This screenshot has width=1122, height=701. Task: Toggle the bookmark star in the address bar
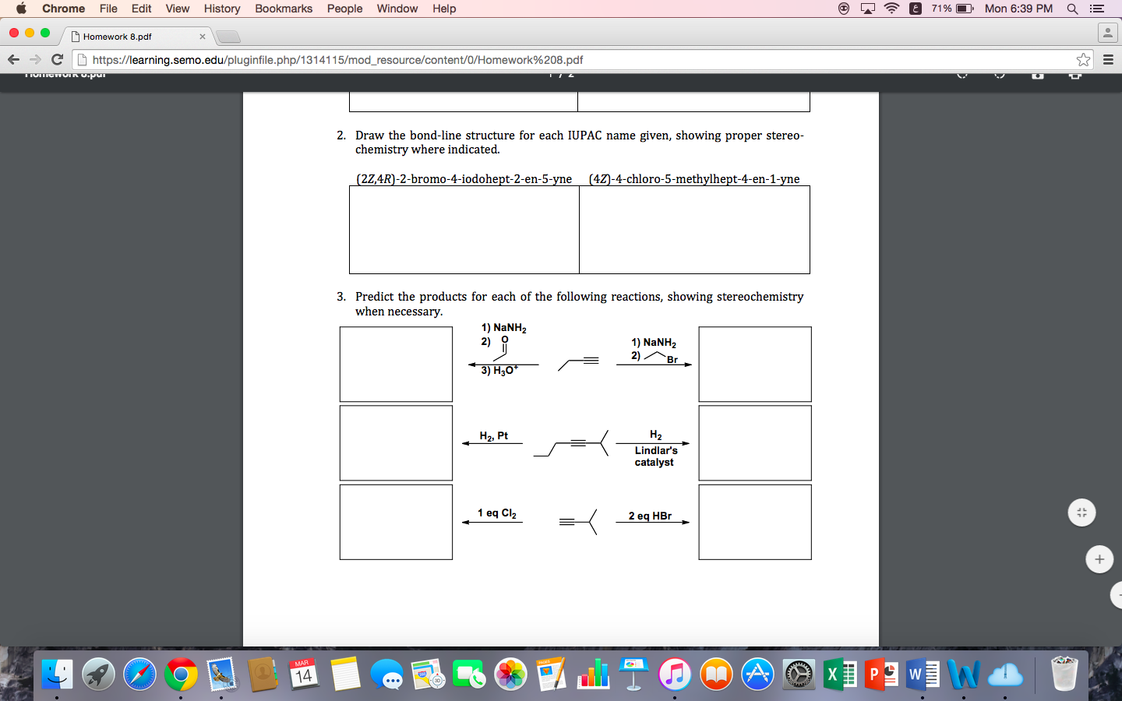coord(1084,58)
